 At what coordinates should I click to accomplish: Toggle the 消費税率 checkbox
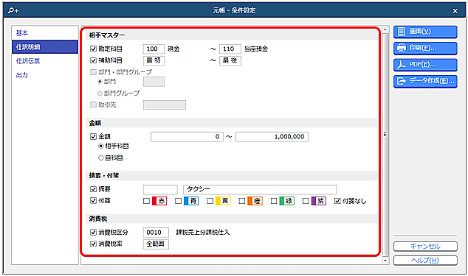pos(93,244)
